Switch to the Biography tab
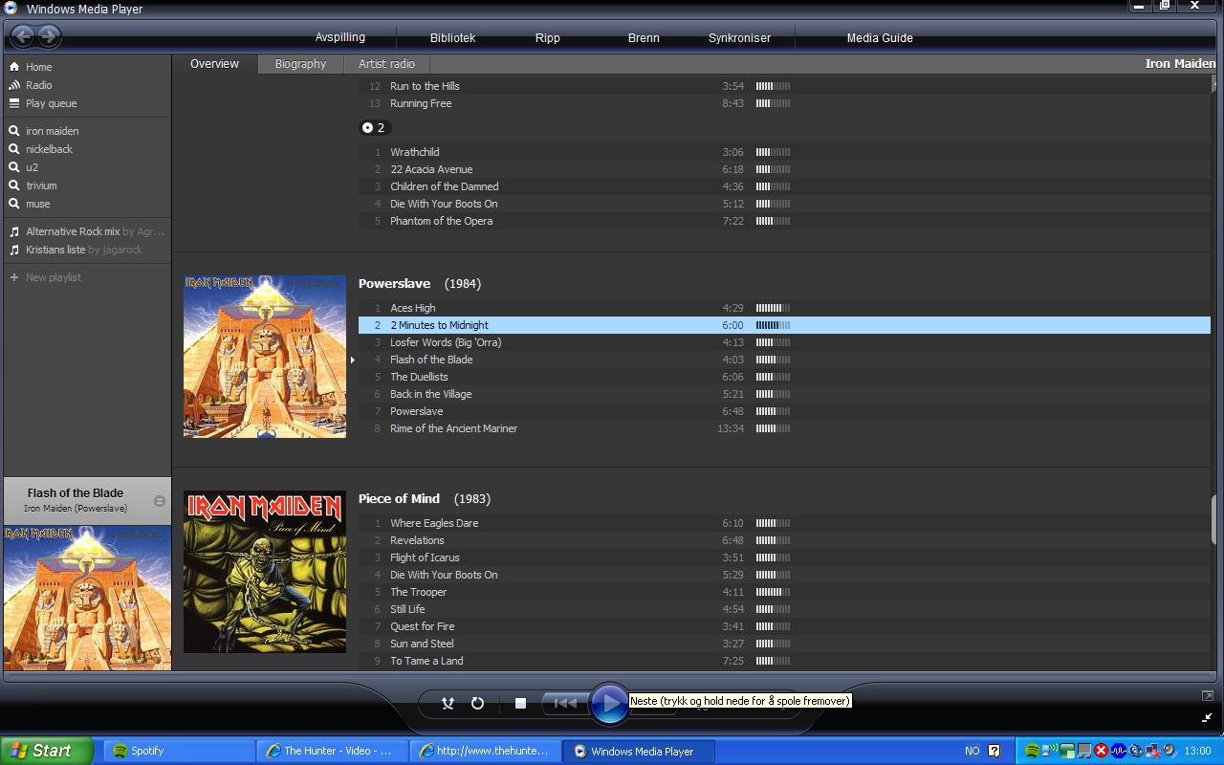 click(300, 64)
